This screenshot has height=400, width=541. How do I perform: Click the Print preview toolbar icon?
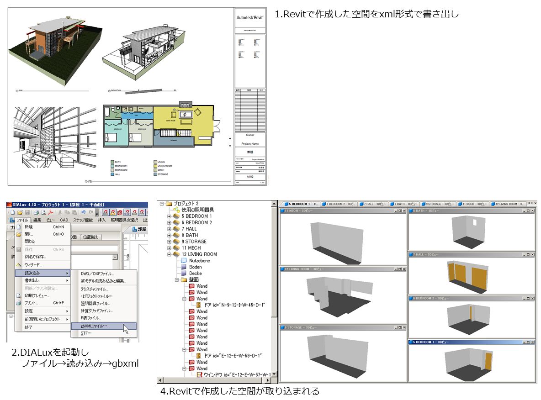43,212
